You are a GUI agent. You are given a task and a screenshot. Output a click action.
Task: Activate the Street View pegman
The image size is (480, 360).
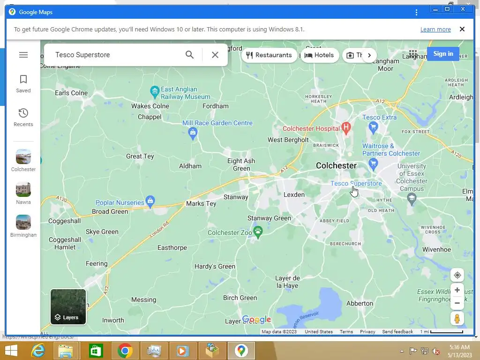(457, 319)
